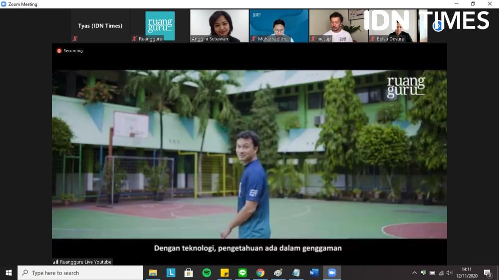Select Tyas (IDN Times) participant tile
This screenshot has height=280, width=499.
click(100, 26)
